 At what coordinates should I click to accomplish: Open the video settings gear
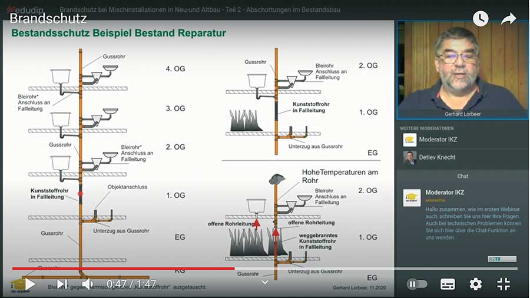point(476,284)
